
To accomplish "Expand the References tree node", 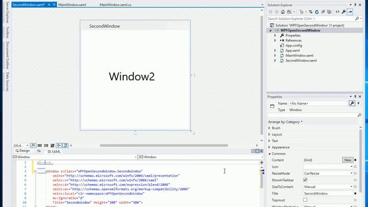I will [x=275, y=40].
